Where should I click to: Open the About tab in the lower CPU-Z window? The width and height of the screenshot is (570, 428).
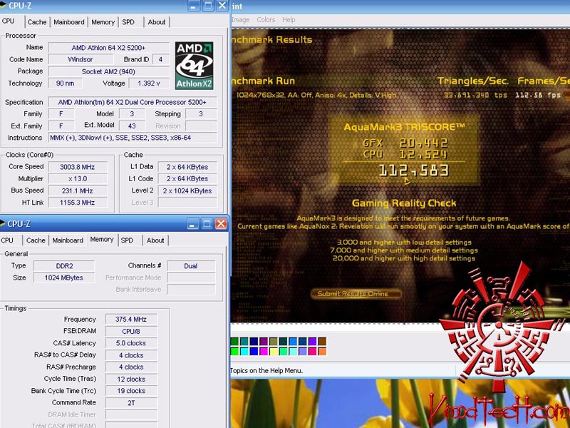[x=155, y=240]
